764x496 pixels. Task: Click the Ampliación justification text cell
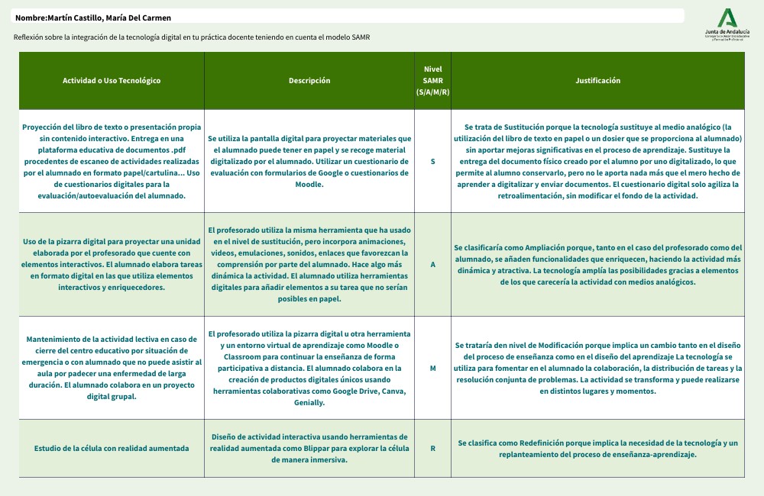click(x=597, y=264)
